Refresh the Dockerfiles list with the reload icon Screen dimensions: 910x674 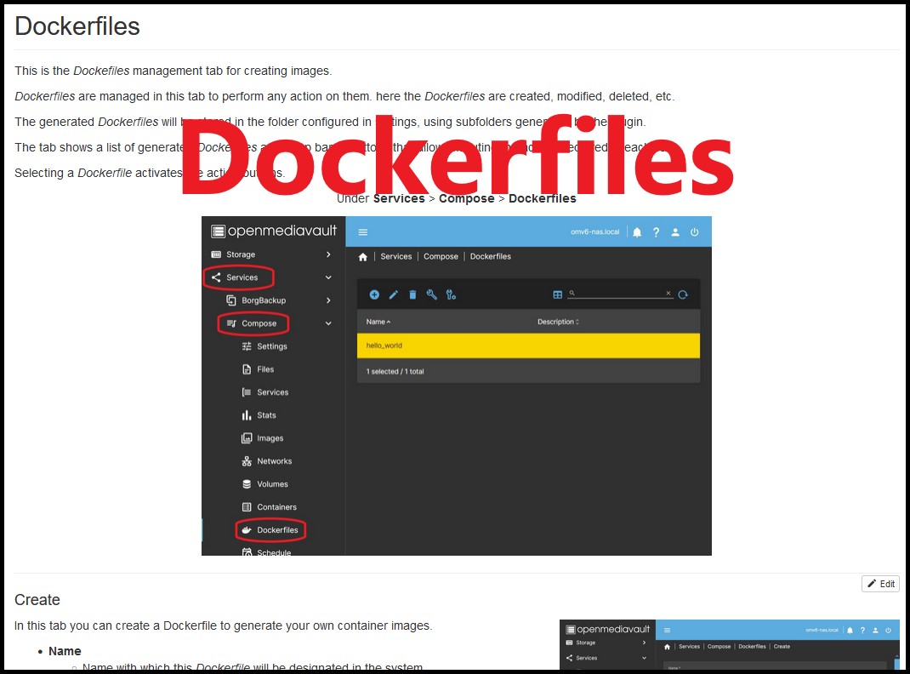684,294
